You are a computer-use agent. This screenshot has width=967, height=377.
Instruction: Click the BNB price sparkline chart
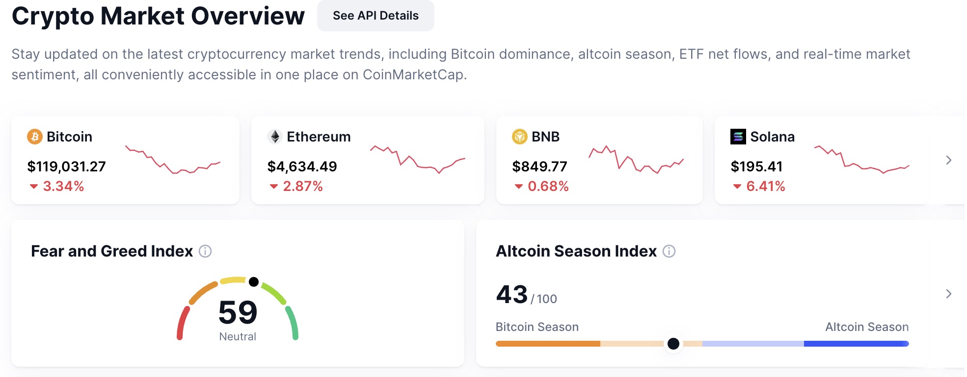(x=636, y=160)
